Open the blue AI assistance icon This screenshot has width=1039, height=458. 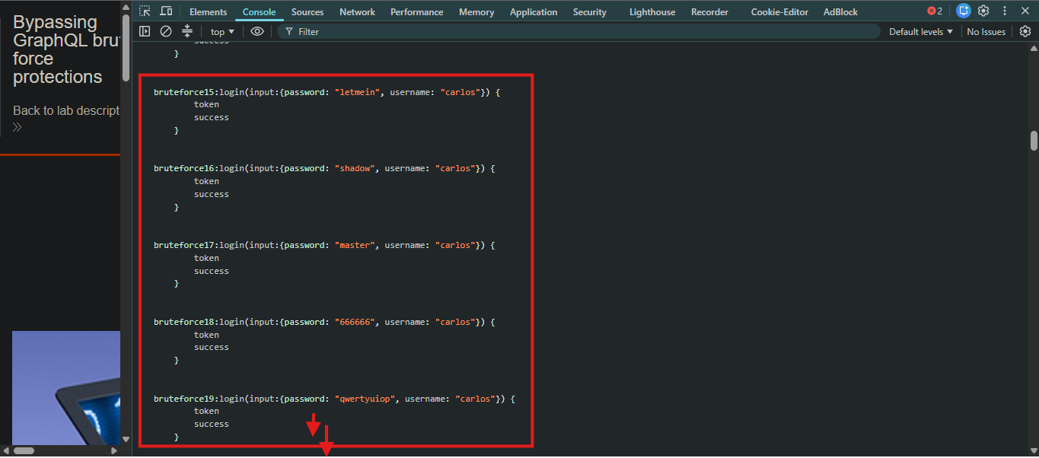pos(964,11)
